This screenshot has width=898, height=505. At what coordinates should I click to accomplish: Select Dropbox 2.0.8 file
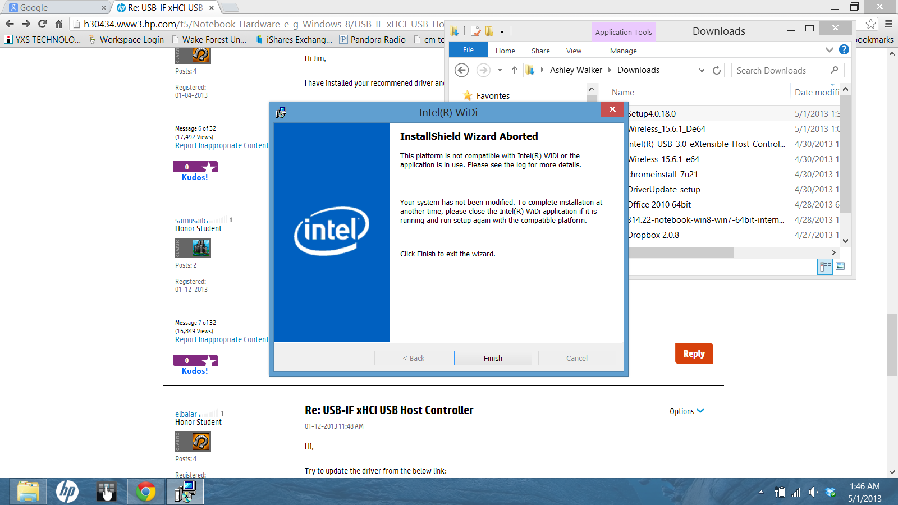coord(653,235)
